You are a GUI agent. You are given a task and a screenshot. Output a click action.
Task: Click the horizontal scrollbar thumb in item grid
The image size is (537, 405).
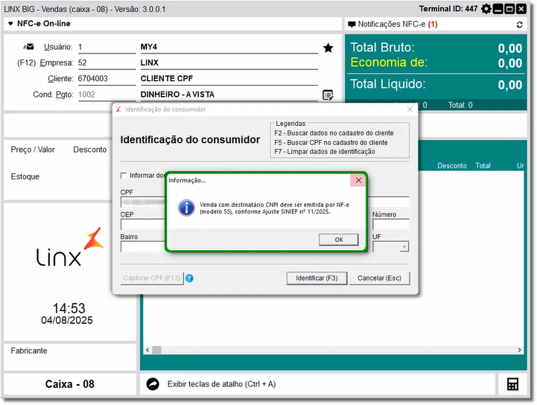point(156,350)
